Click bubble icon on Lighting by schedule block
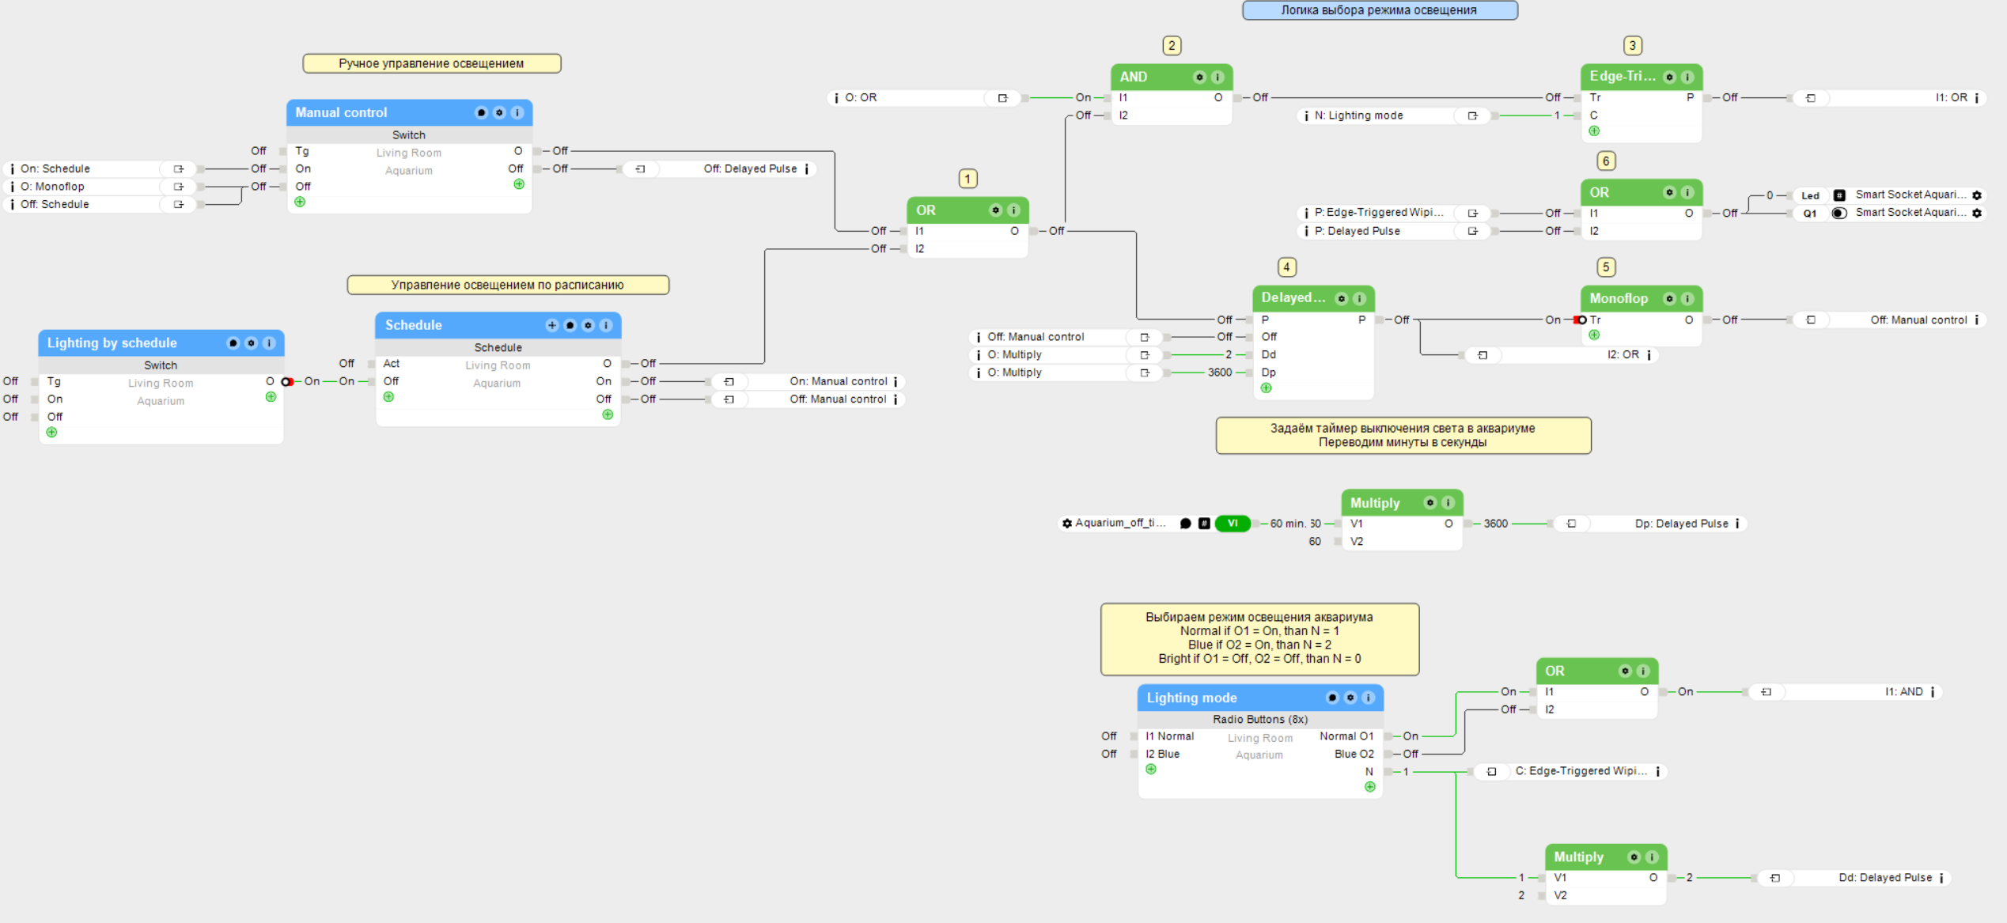Viewport: 2007px width, 923px height. tap(233, 342)
